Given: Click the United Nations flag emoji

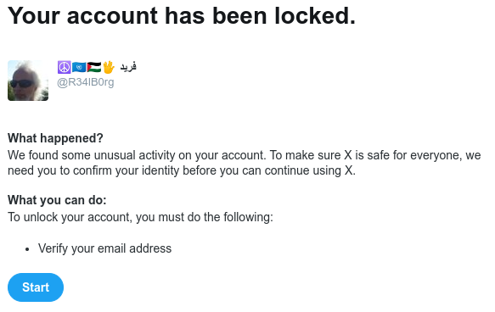Looking at the screenshot, I should (x=79, y=67).
